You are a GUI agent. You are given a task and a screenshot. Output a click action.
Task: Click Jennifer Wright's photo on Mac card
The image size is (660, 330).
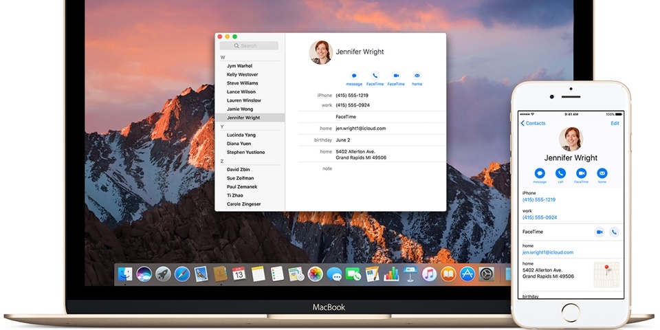pyautogui.click(x=321, y=52)
